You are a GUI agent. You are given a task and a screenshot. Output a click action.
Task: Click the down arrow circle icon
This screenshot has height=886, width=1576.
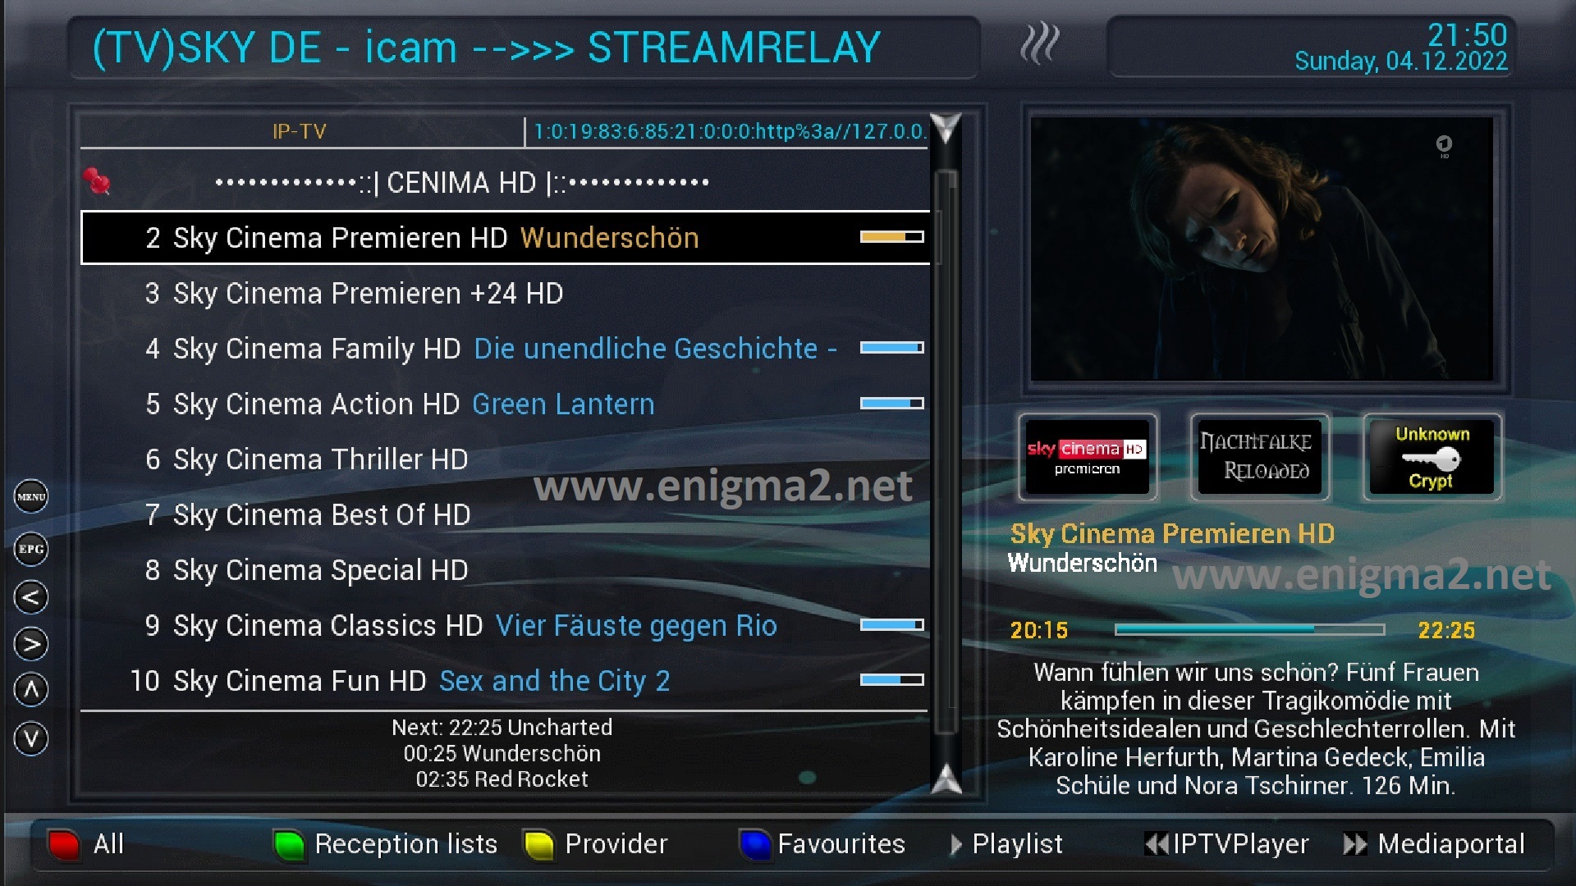point(31,738)
